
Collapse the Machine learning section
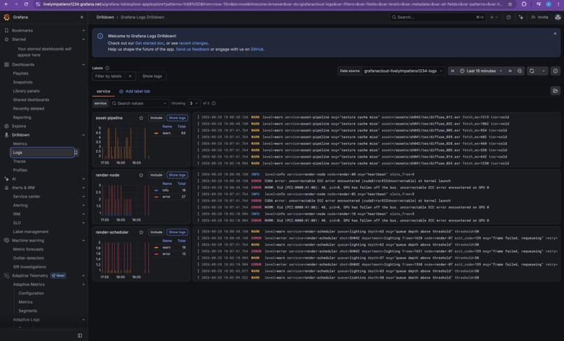83,241
